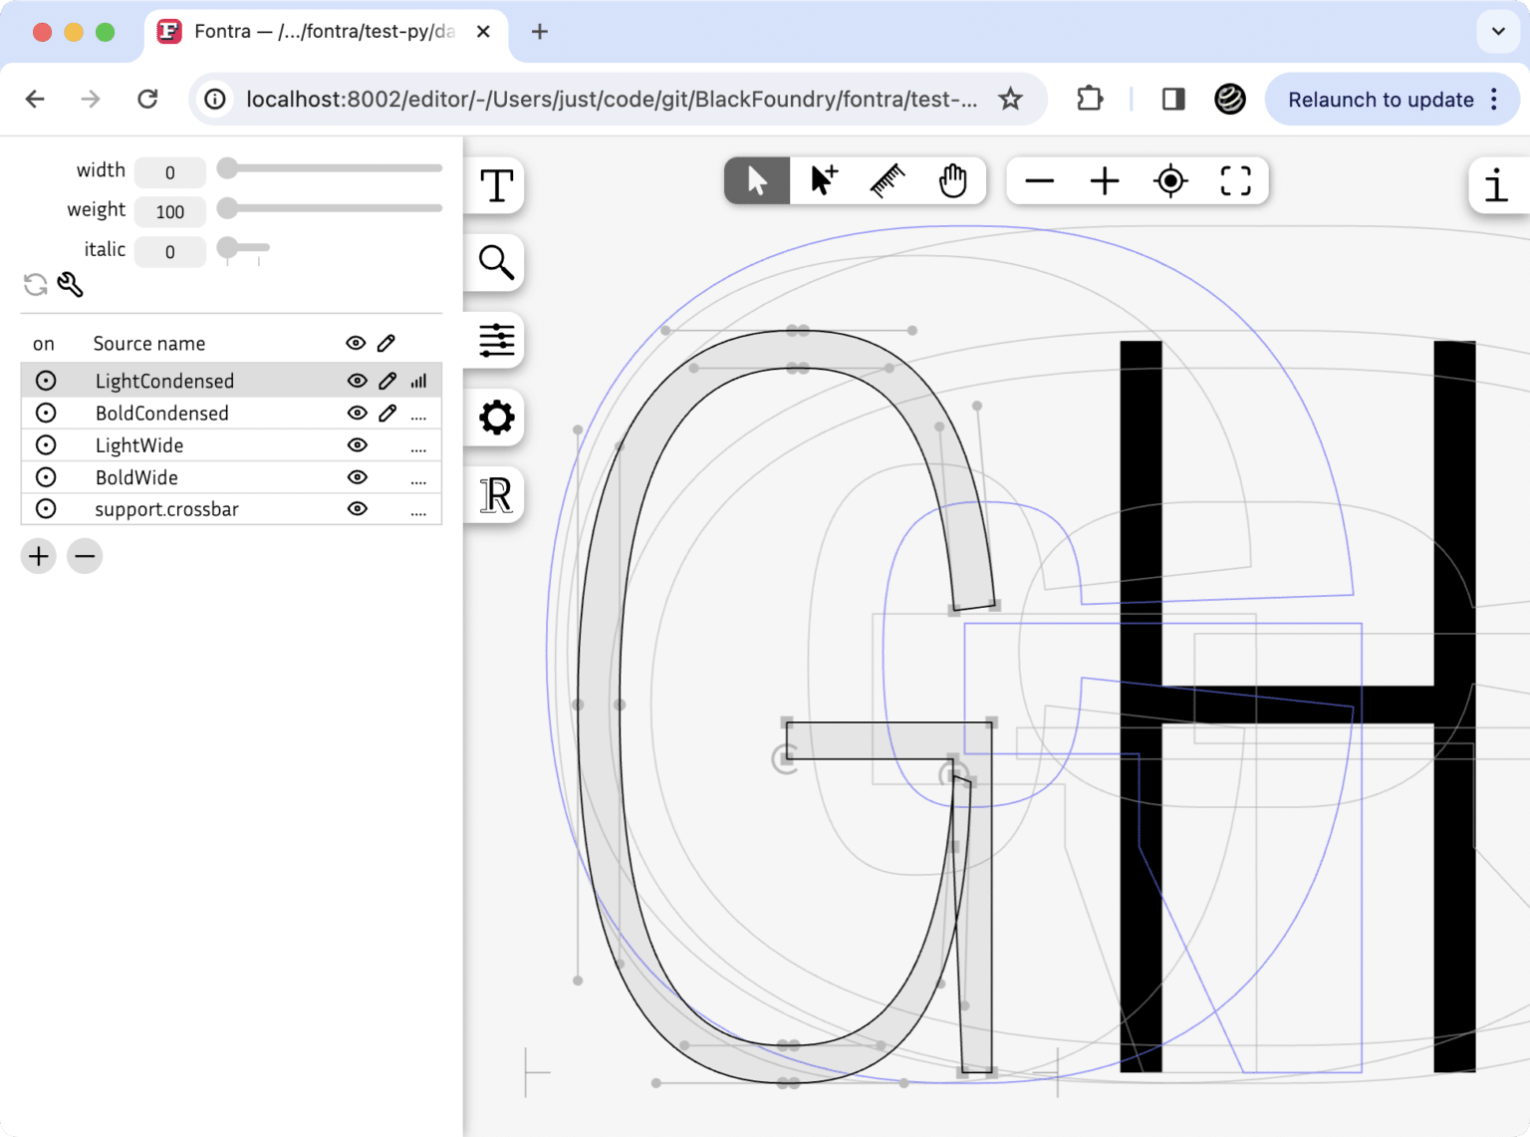The width and height of the screenshot is (1530, 1137).
Task: Click the weight value input field
Action: click(x=169, y=211)
